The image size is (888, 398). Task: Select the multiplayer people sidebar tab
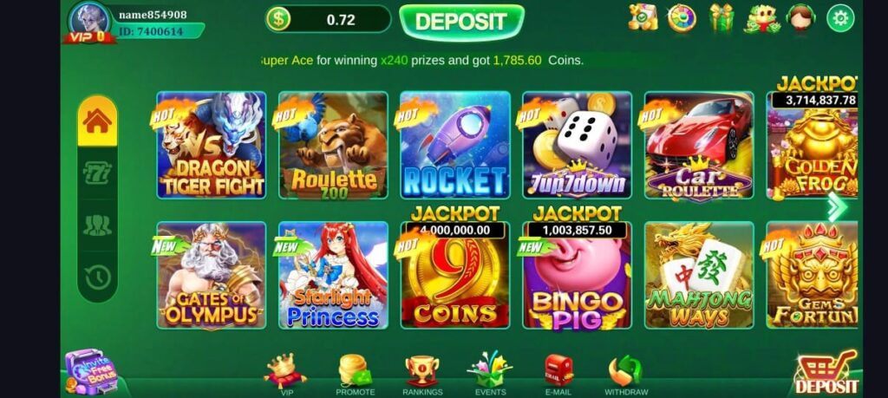[97, 225]
